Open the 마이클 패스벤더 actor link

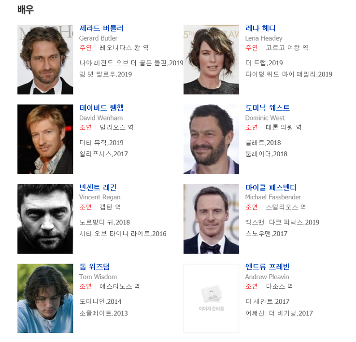[x=271, y=187]
